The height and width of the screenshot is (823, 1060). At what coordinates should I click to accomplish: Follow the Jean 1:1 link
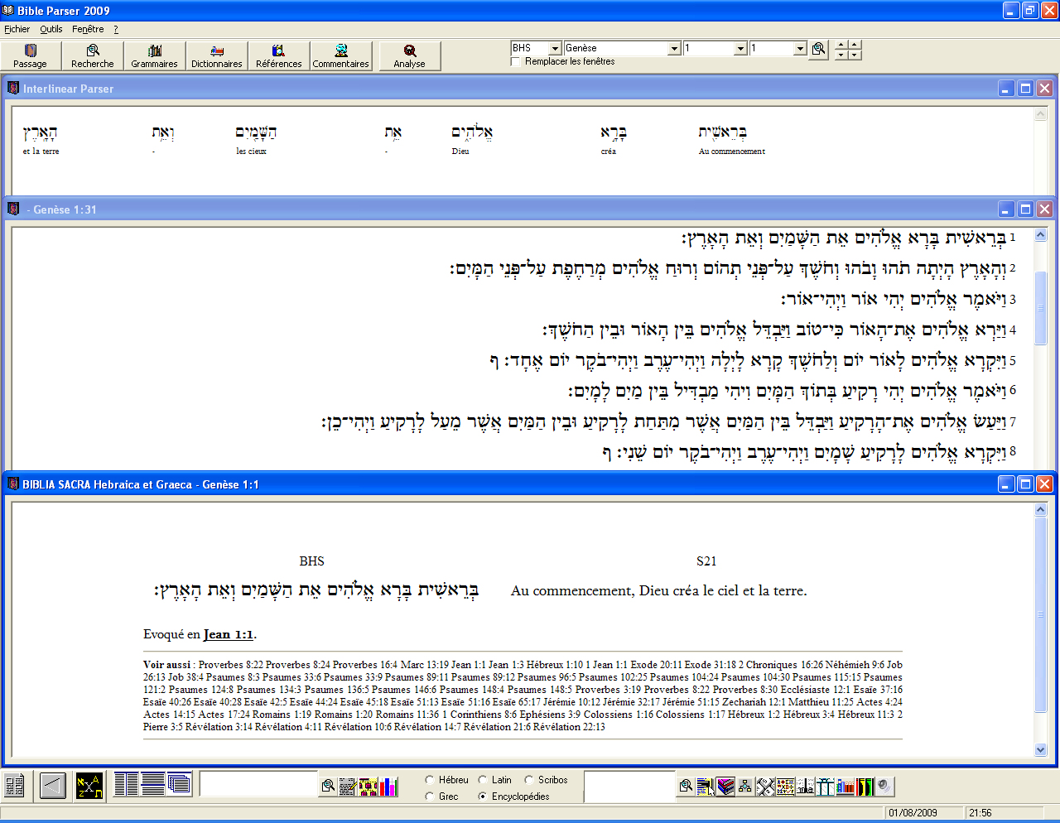[229, 634]
